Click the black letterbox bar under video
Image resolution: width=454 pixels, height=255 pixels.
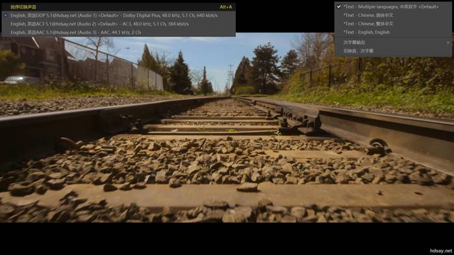click(227, 239)
